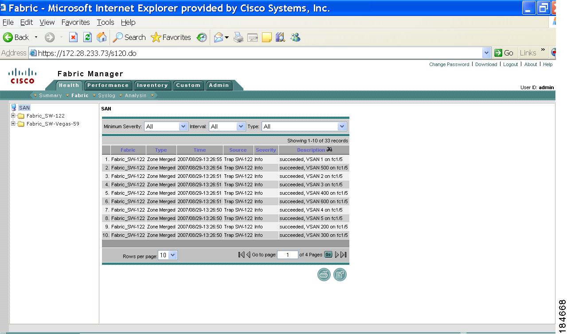Sort by the Source column header
The width and height of the screenshot is (567, 334).
point(238,150)
